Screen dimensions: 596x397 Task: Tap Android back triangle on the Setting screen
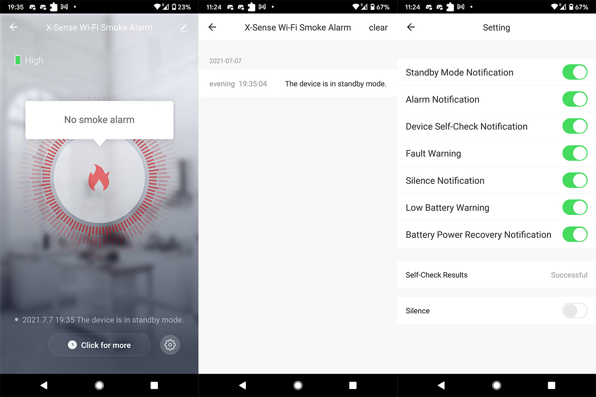coord(441,385)
